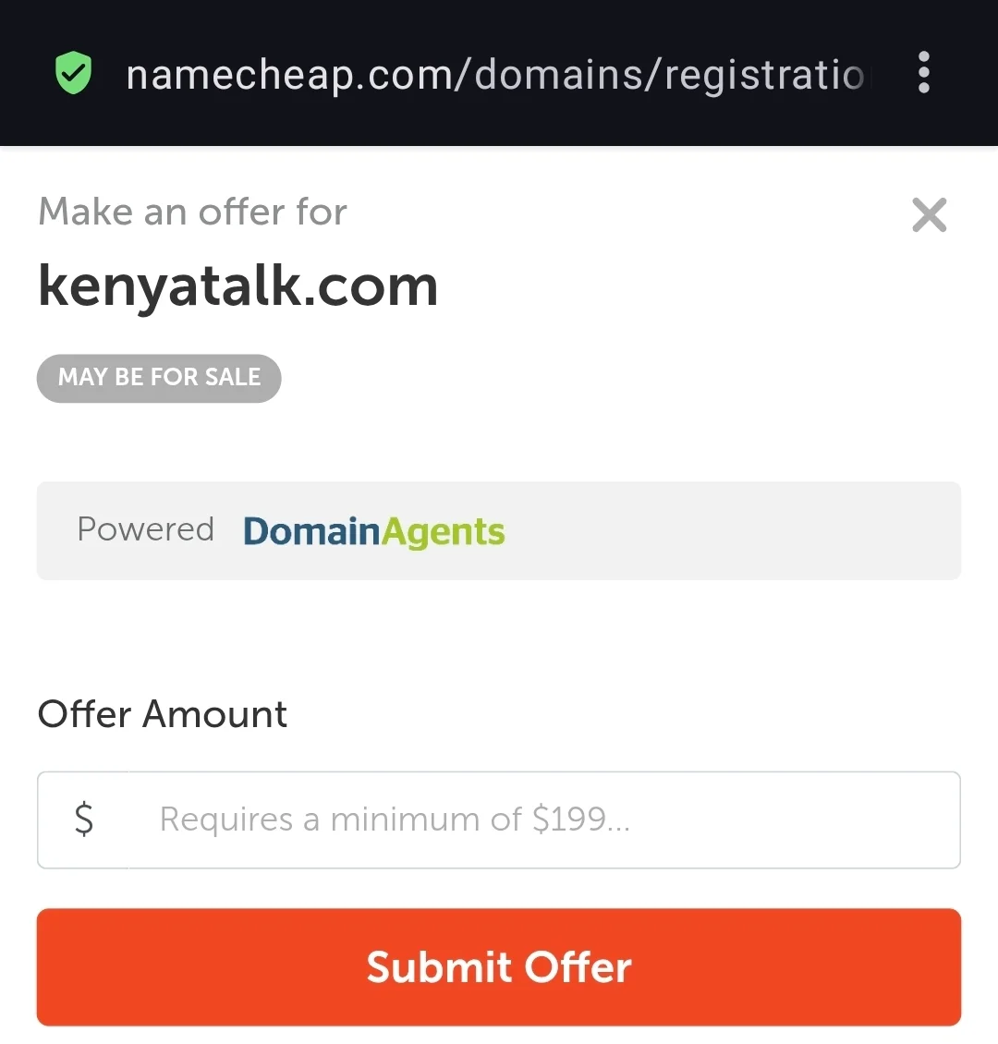Select the namecheap.com address bar URL
Image resolution: width=998 pixels, height=1044 pixels.
[x=498, y=74]
